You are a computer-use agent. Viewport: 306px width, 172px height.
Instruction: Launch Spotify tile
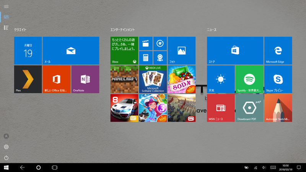(x=249, y=79)
